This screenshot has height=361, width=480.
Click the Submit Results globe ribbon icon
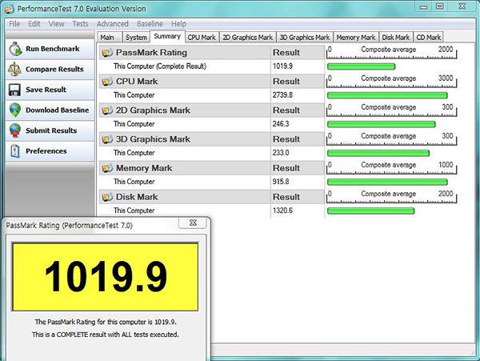(x=15, y=130)
